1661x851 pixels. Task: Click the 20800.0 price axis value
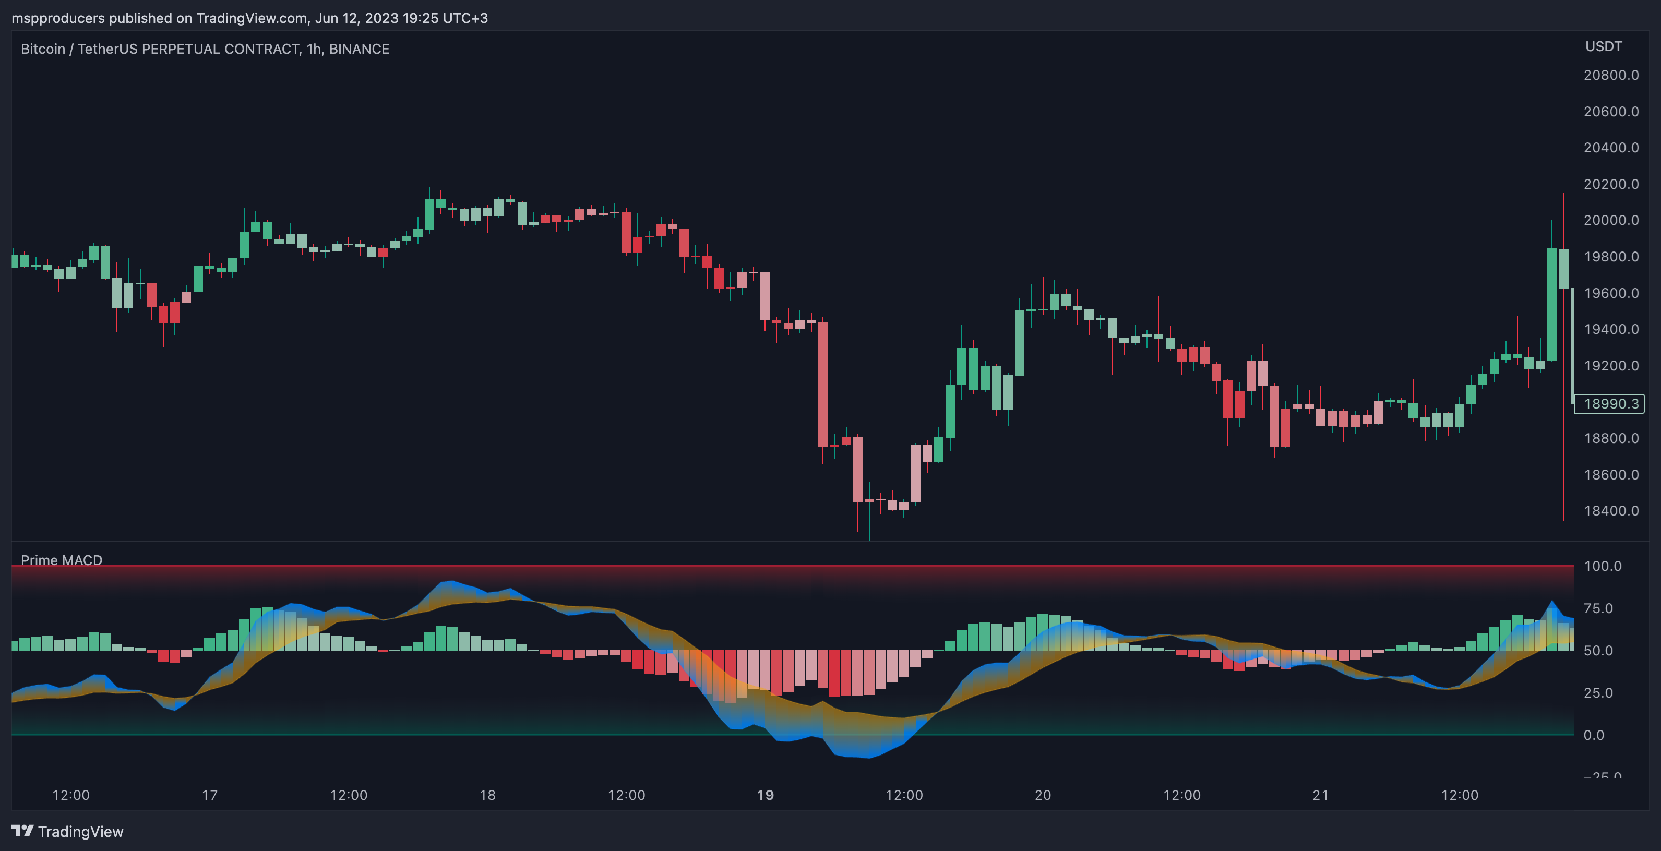coord(1611,75)
